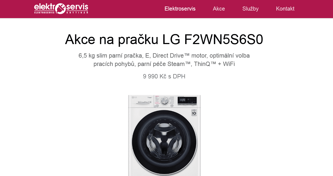The image size is (333, 176).
Task: Navigate to the Kontakt page
Action: pyautogui.click(x=285, y=9)
